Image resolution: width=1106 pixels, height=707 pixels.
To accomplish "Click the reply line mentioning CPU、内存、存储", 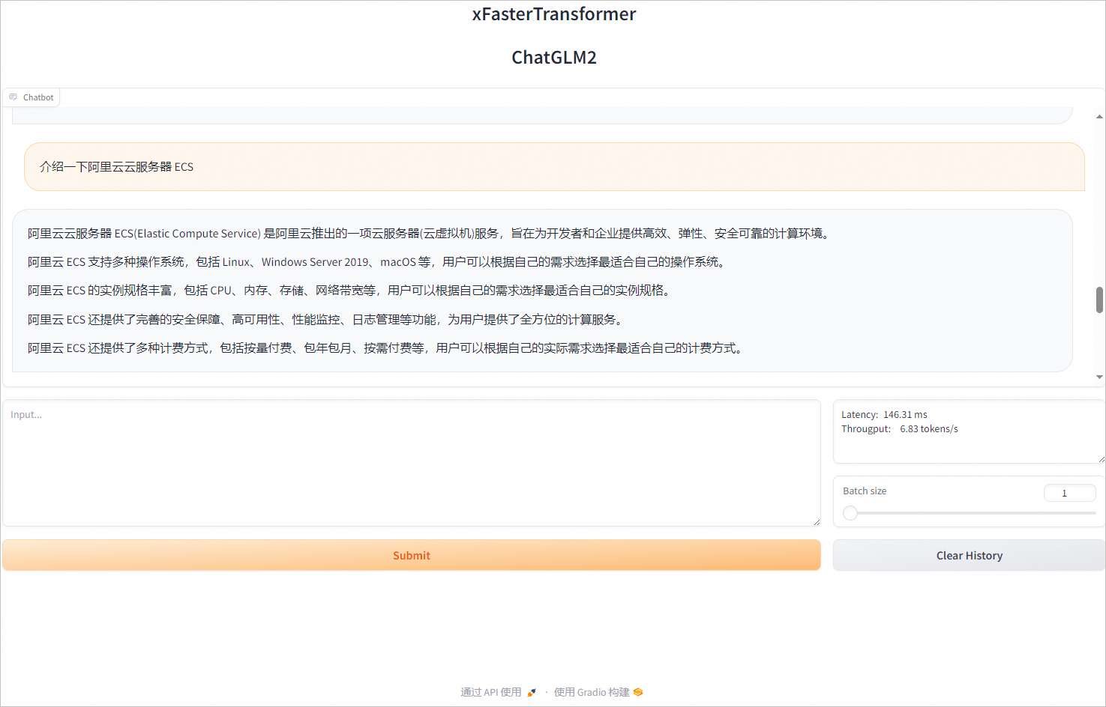I will [350, 291].
